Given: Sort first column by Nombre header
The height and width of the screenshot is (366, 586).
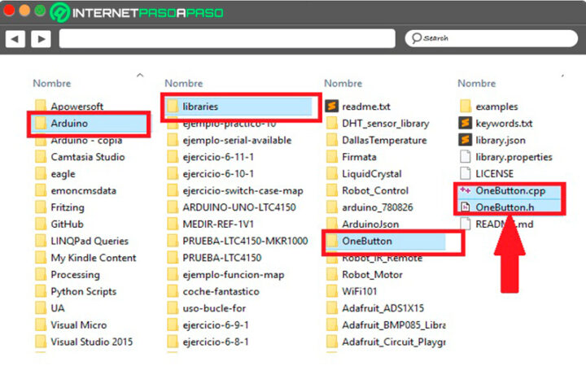Looking at the screenshot, I should click(x=51, y=83).
